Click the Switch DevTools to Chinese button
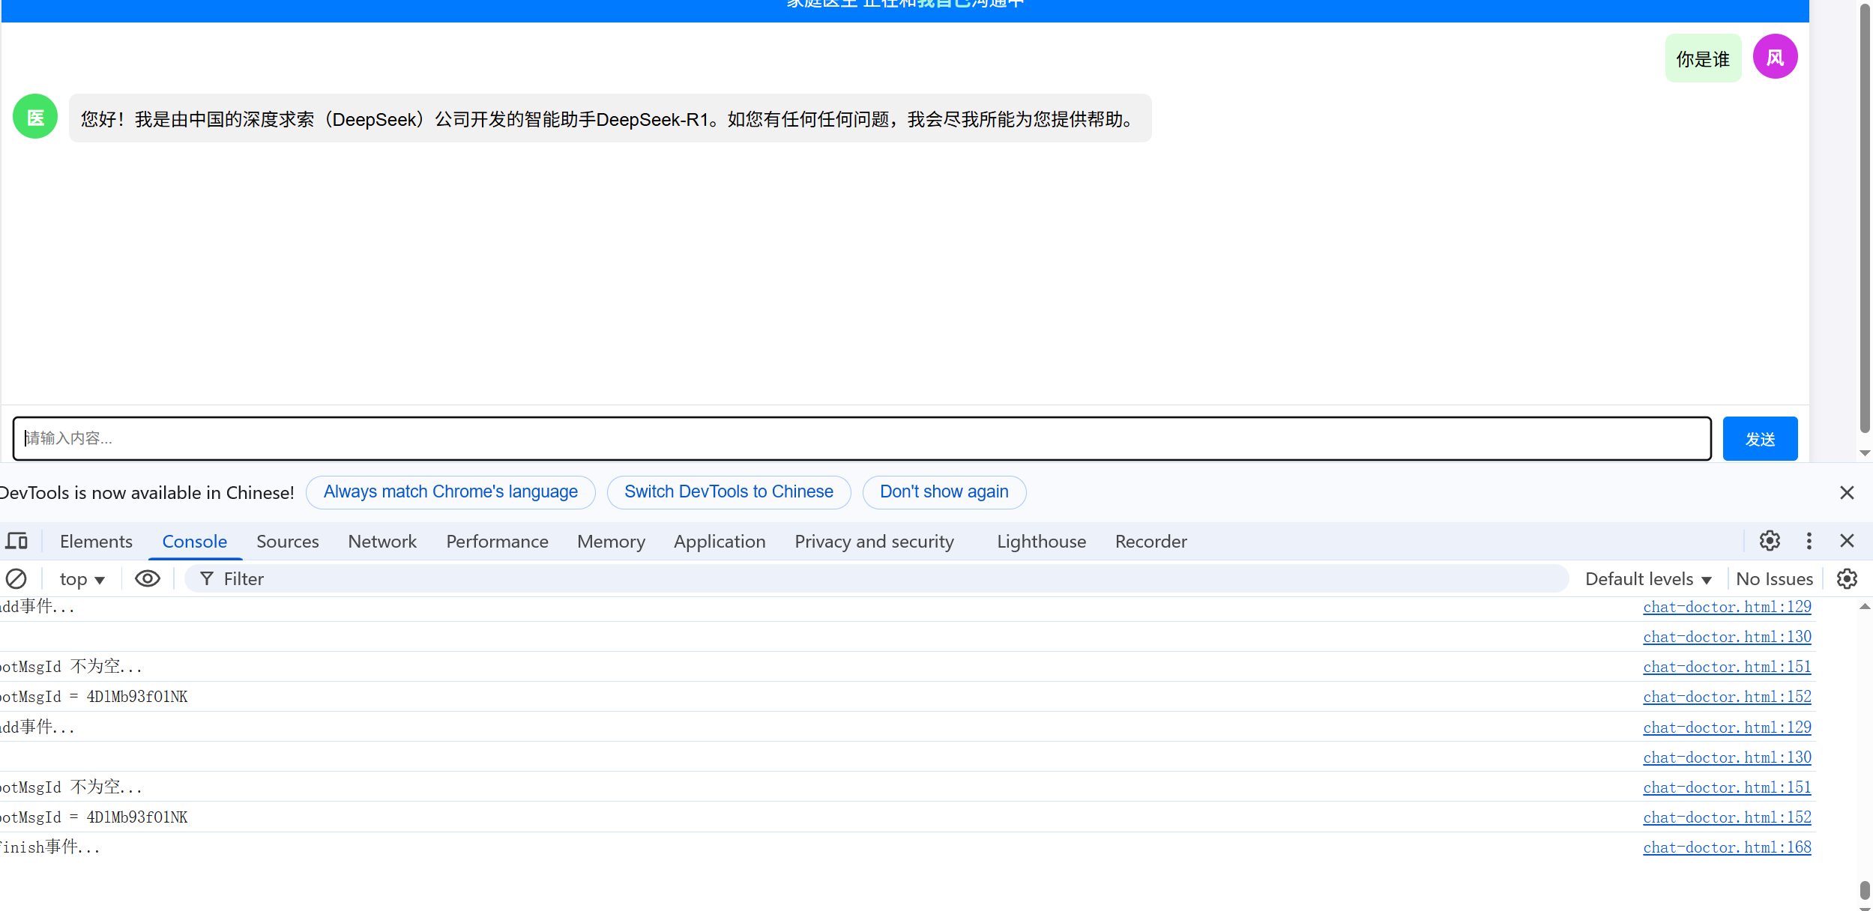Screen dimensions: 1873x911 729,492
